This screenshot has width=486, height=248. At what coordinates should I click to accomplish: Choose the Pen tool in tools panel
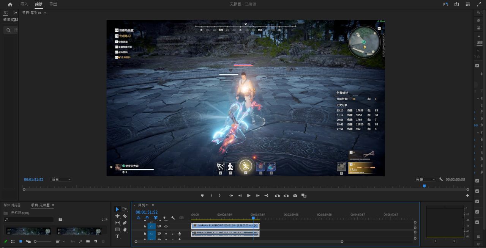coord(125,223)
